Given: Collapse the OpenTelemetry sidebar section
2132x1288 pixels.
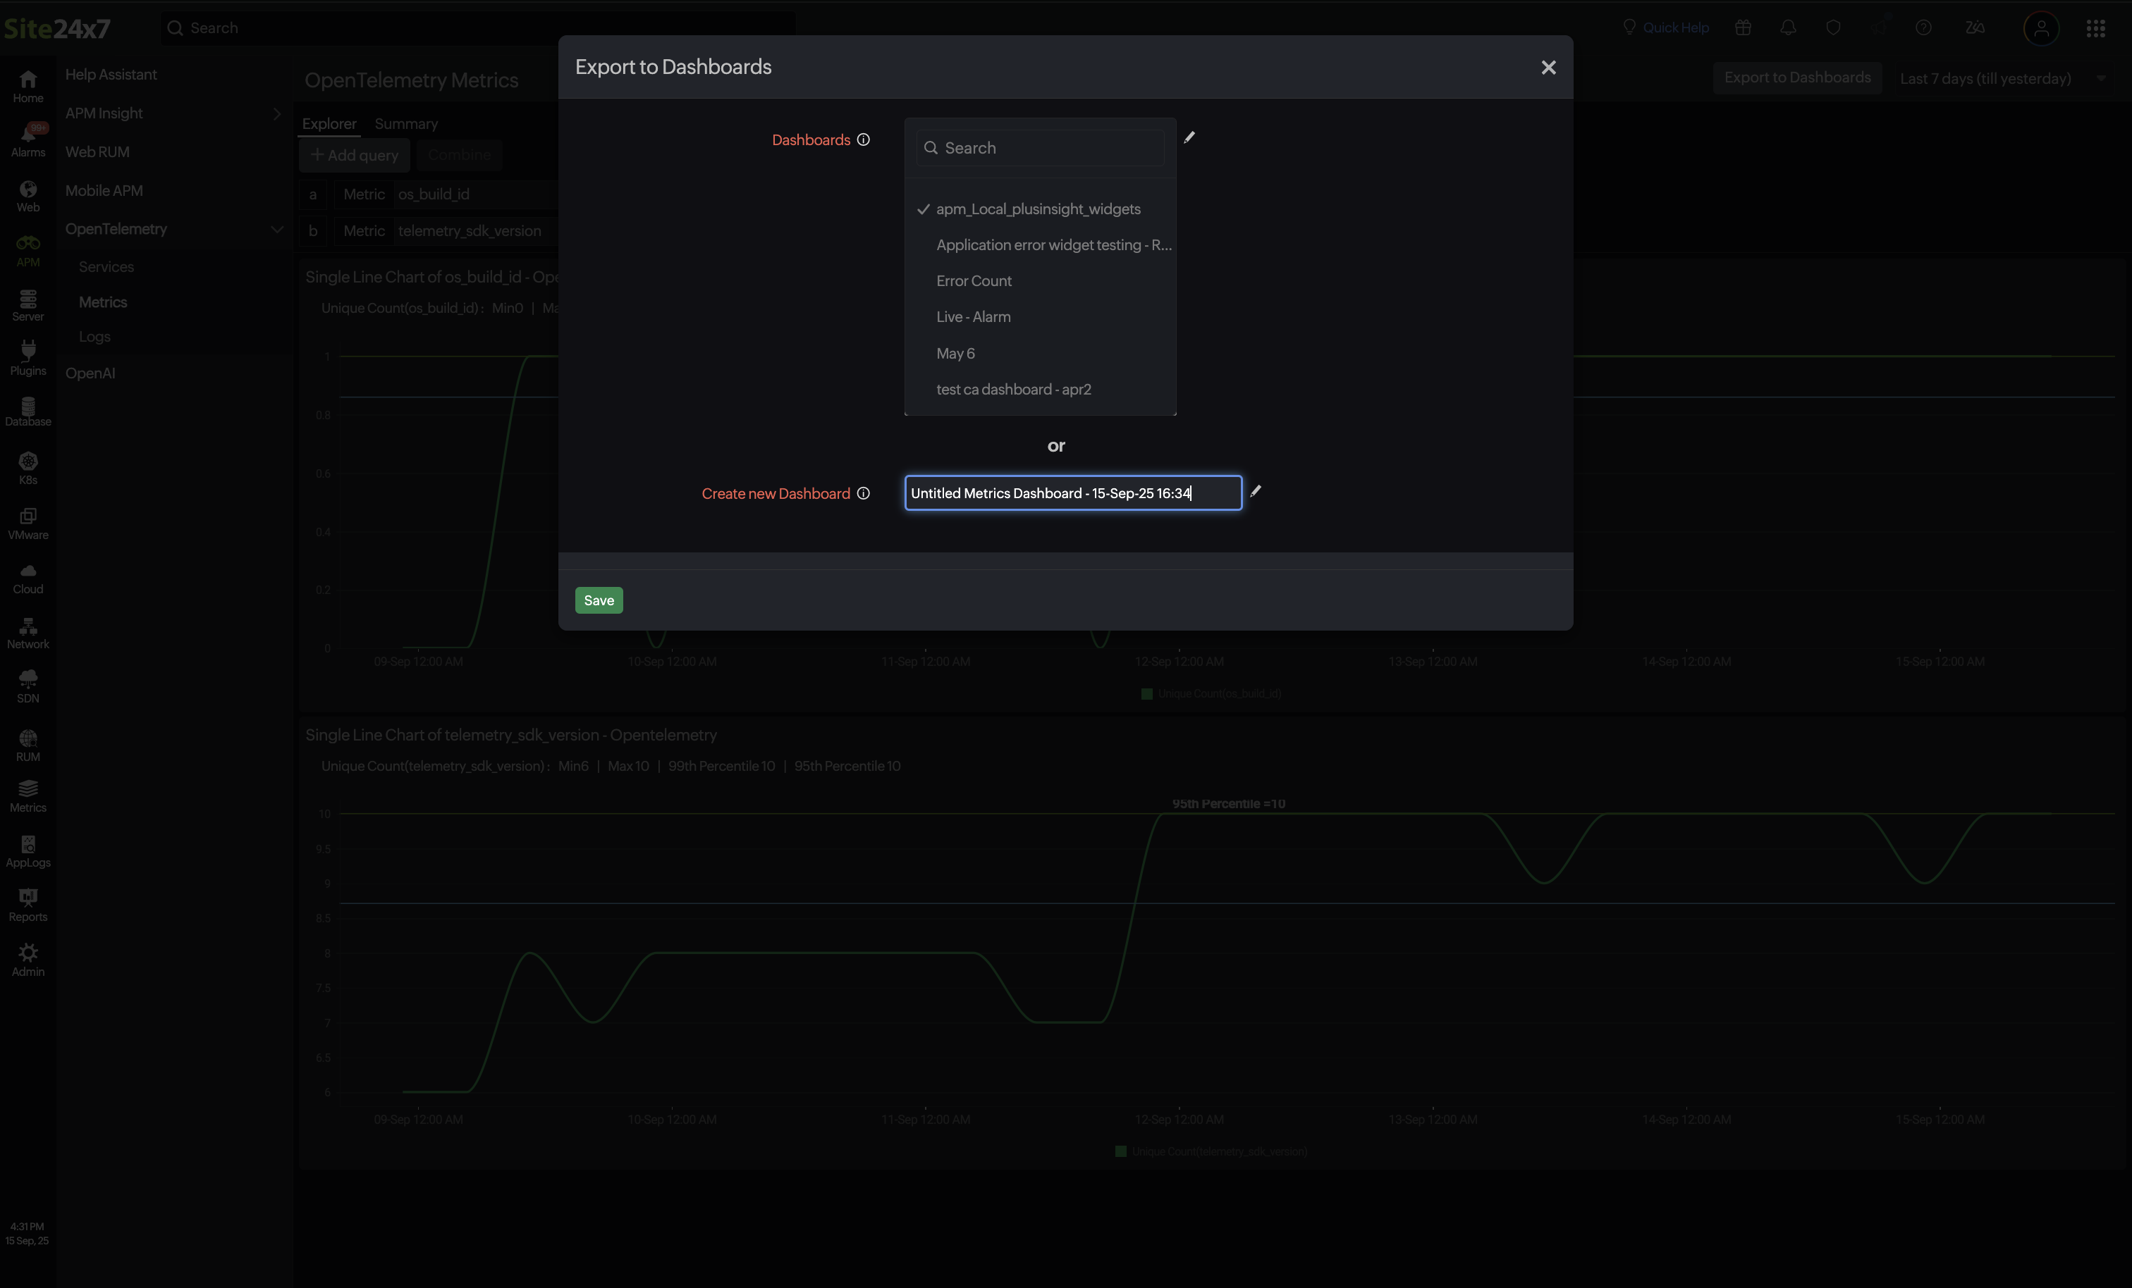Looking at the screenshot, I should click(x=277, y=228).
